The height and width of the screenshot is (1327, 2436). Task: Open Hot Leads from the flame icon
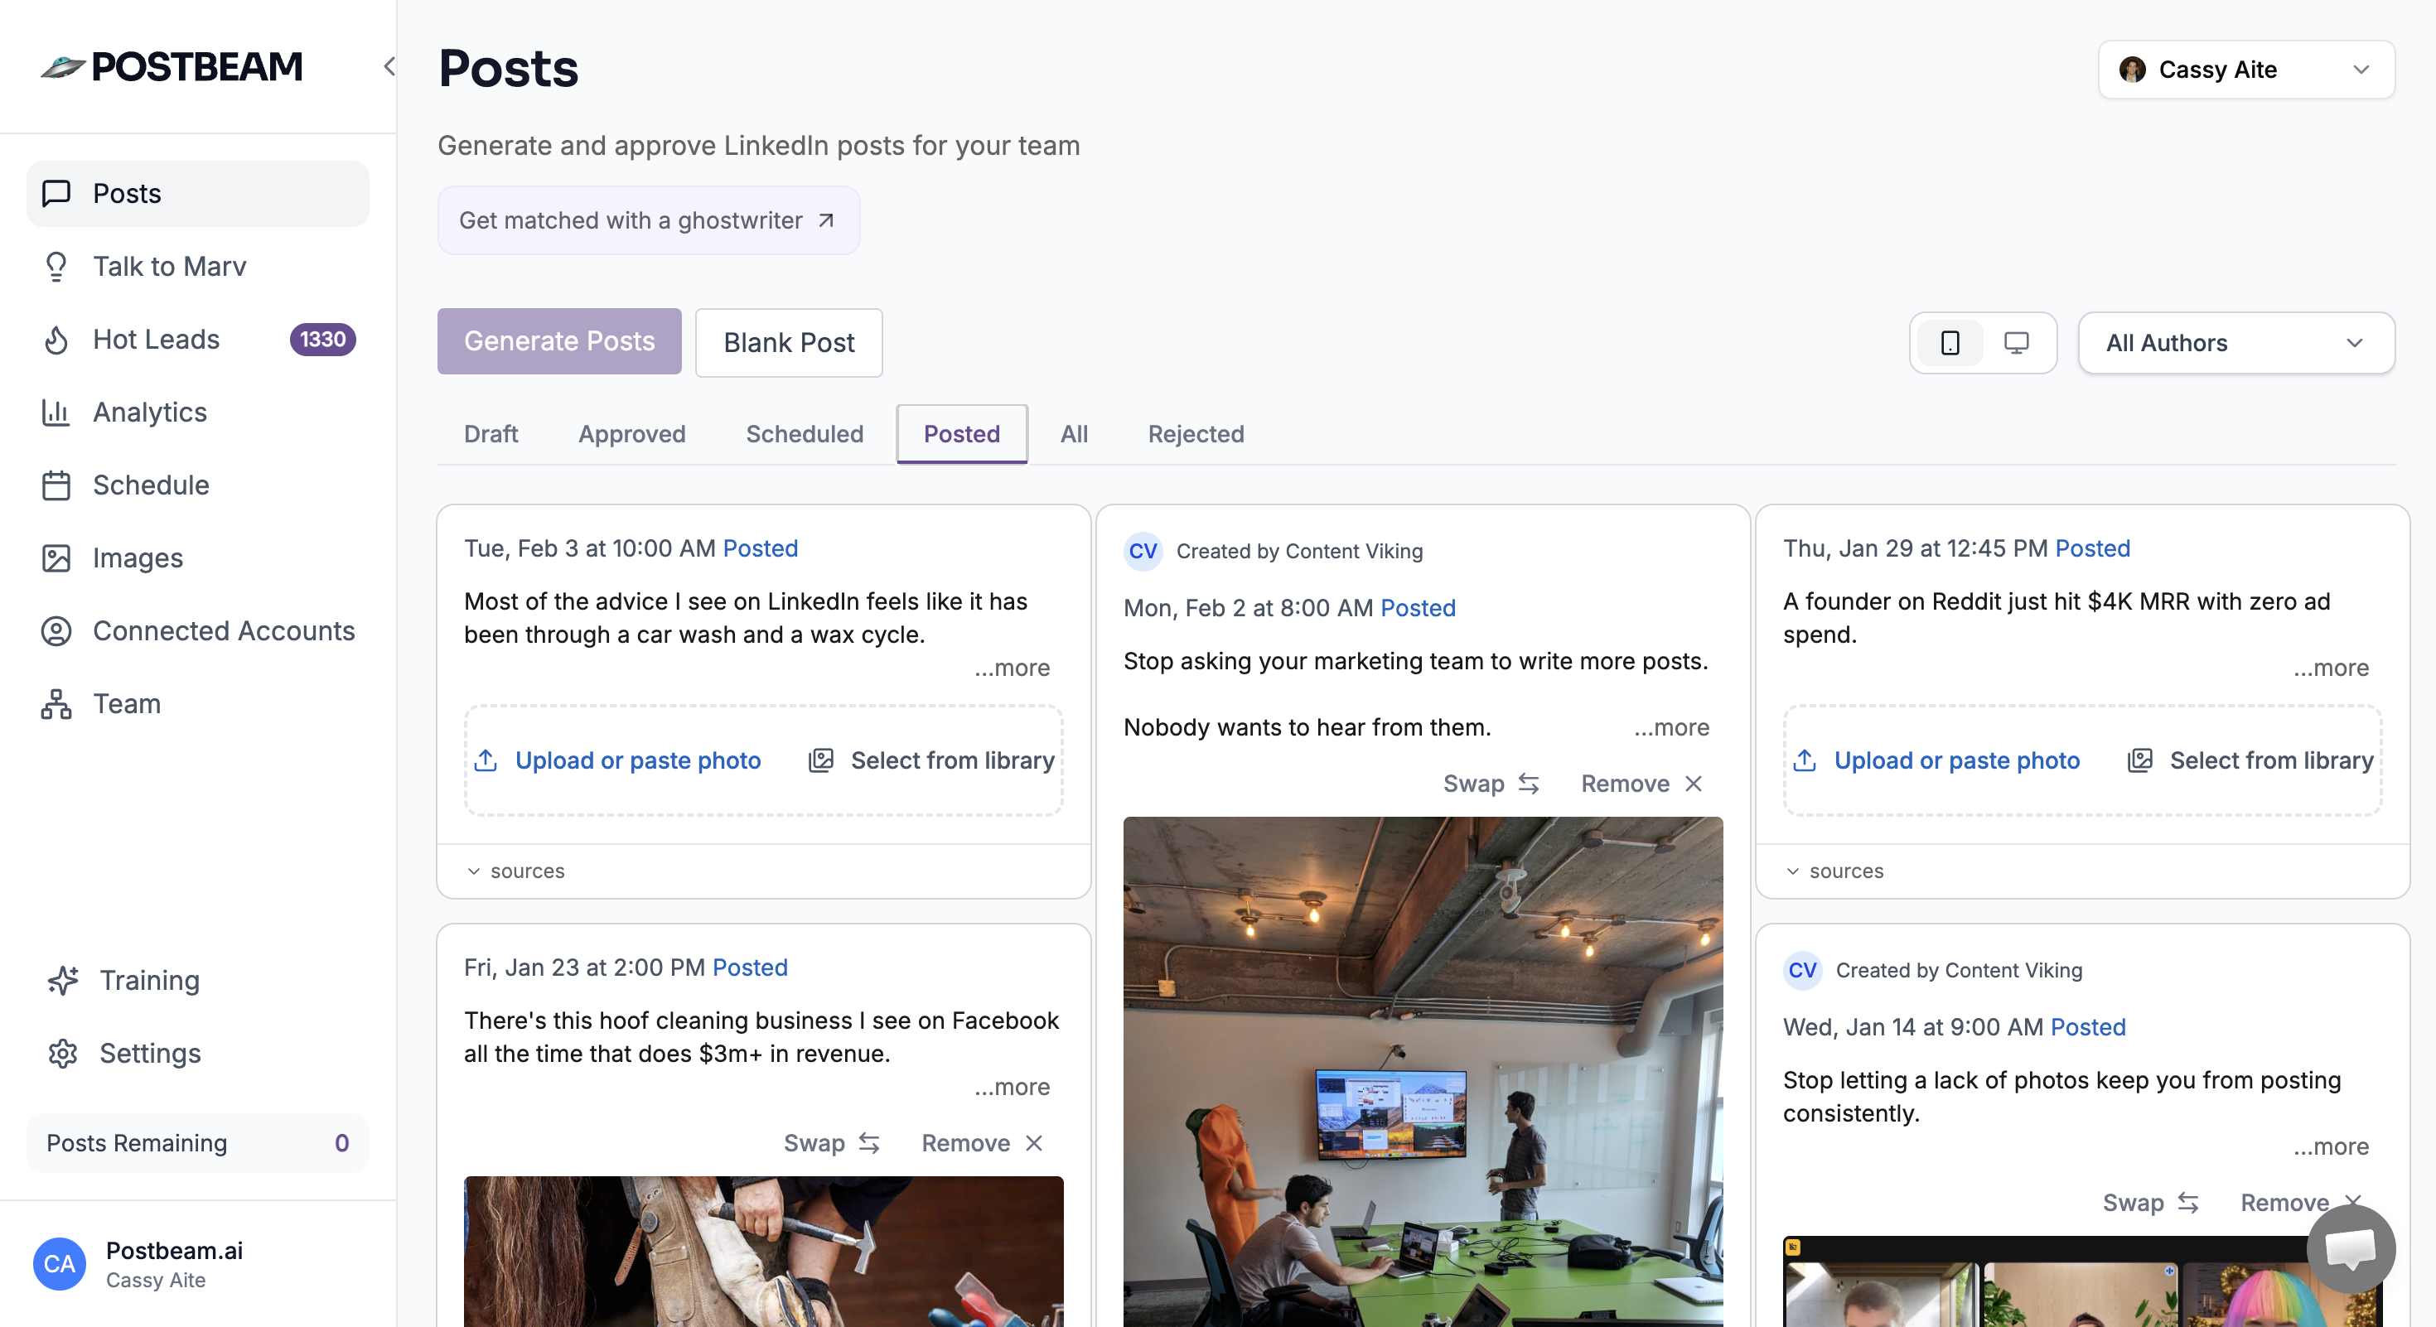(56, 340)
